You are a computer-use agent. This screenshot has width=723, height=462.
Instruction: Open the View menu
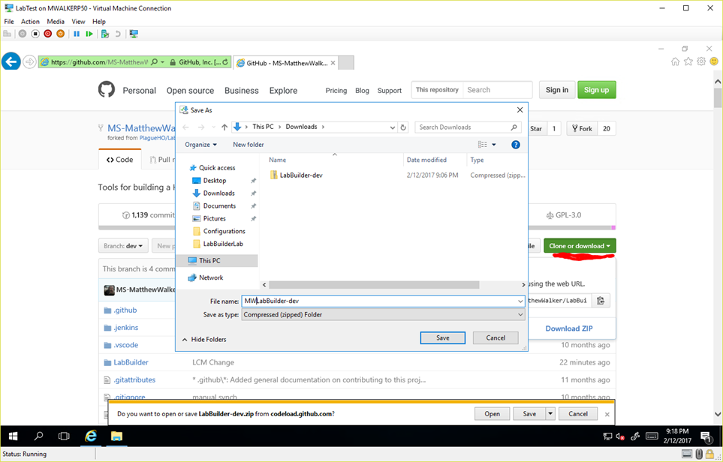click(x=78, y=21)
